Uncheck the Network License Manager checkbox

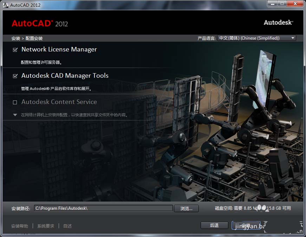tap(15, 50)
